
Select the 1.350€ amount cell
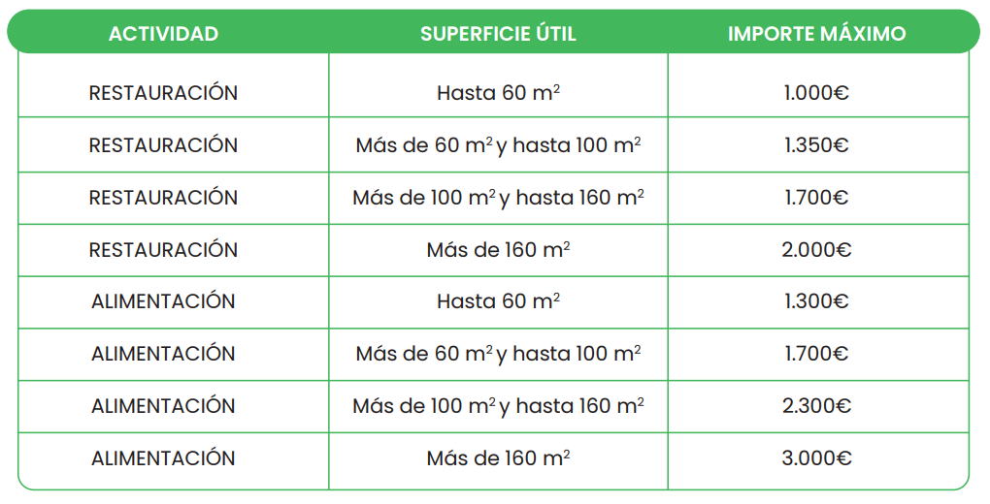pos(817,145)
